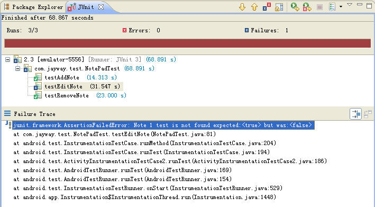Screen dimensions: 375x207
Task: Click the stop JUnit test run icon
Action: [319, 7]
